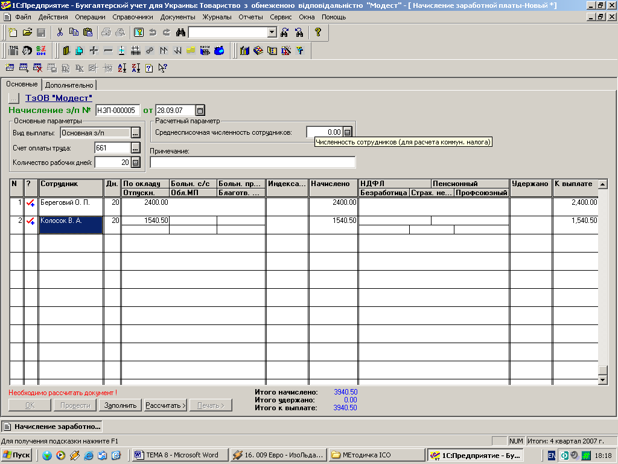Screen dimensions: 618x464
Task: Click the yellow coins stack icon
Action: [x=191, y=51]
